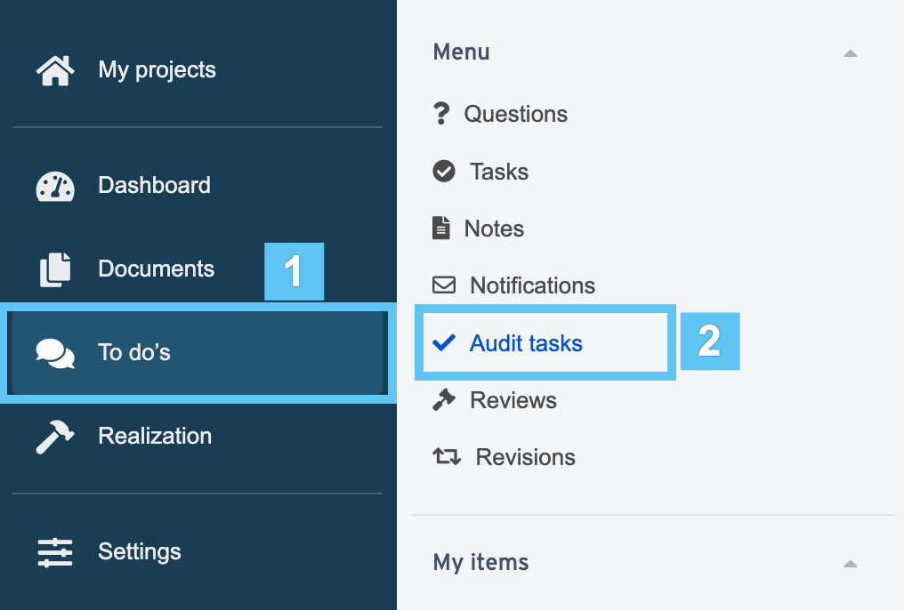Click the Settings sliders icon

pos(55,552)
